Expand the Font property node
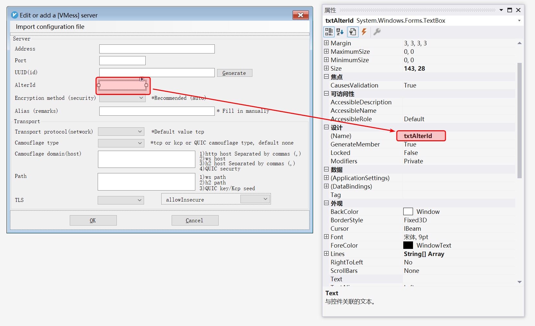The width and height of the screenshot is (535, 326). tap(326, 237)
